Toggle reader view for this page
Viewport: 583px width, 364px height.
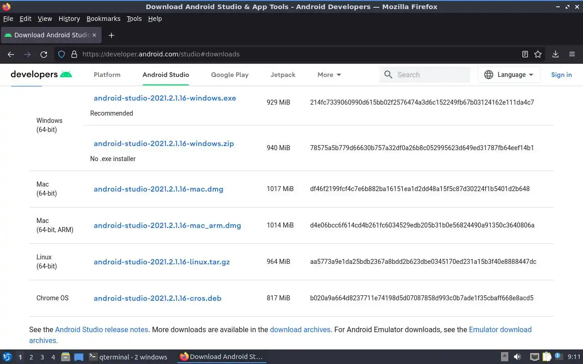525,54
